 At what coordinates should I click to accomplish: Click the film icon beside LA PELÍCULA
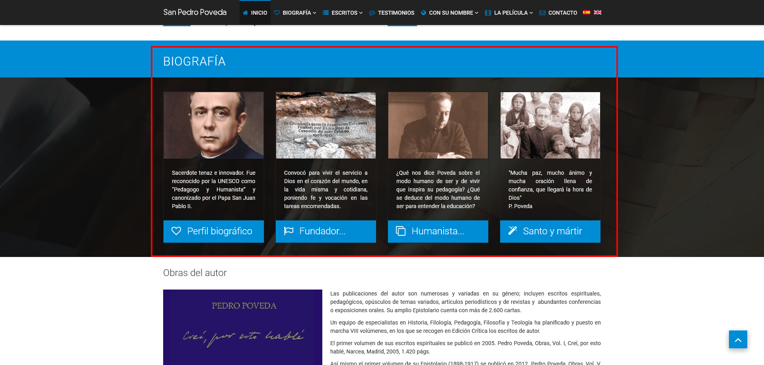[x=488, y=13]
